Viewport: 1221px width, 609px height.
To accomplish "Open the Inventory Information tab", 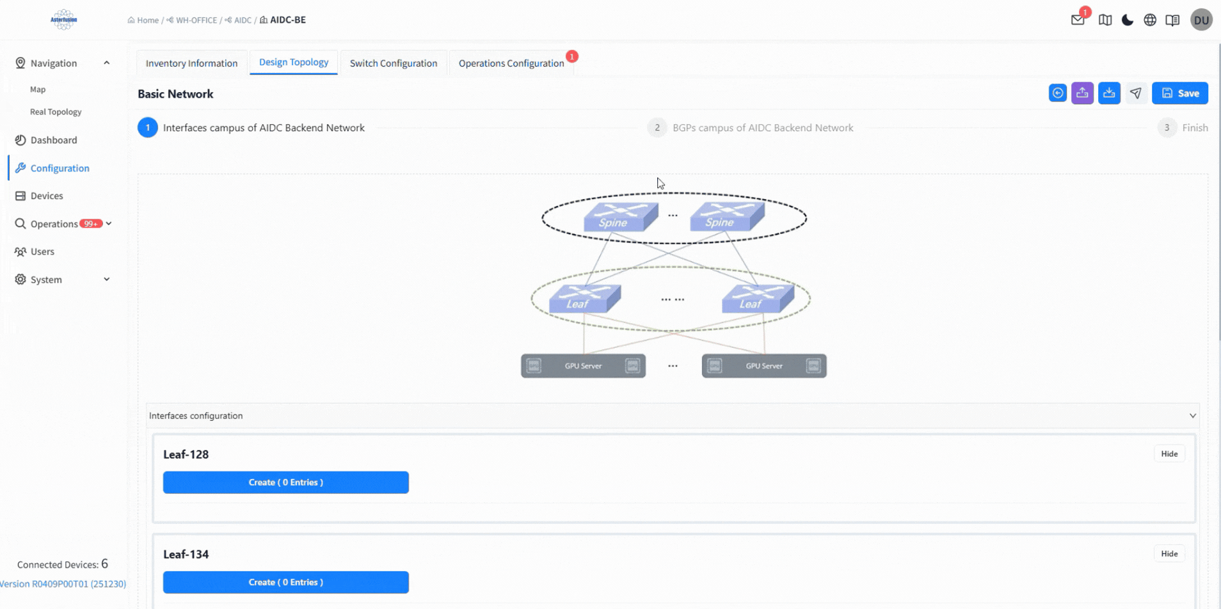I will 191,63.
